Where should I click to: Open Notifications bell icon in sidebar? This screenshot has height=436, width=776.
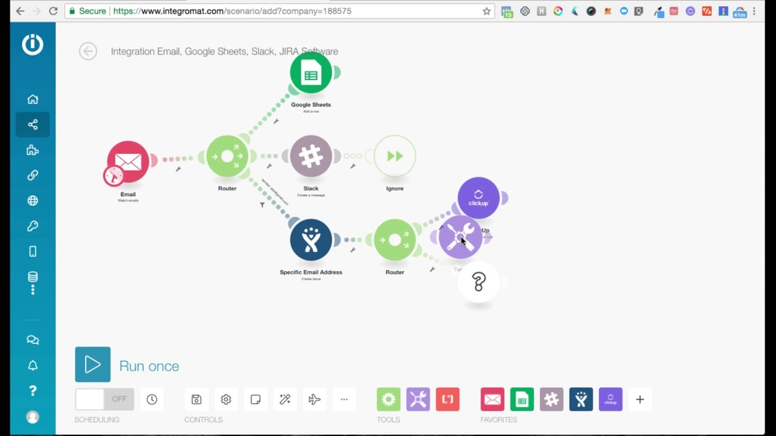[x=33, y=366]
